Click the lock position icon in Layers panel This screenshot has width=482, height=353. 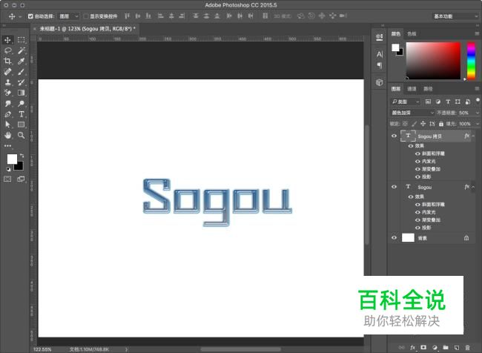[423, 124]
